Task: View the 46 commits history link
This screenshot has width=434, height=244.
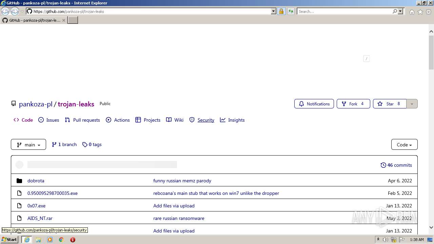Action: coord(396,165)
